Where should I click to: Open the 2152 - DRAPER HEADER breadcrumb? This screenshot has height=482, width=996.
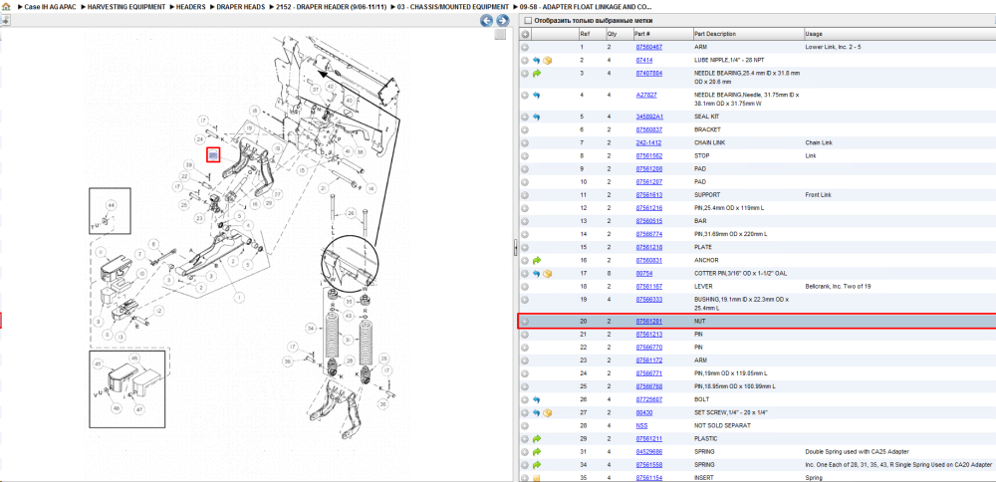tap(329, 6)
